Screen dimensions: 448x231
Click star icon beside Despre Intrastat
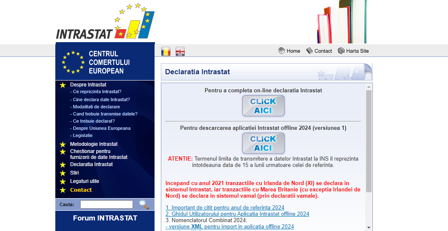(63, 85)
